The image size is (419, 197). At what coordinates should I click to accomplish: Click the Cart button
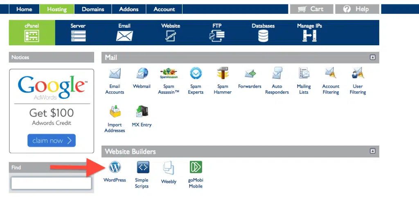click(311, 9)
